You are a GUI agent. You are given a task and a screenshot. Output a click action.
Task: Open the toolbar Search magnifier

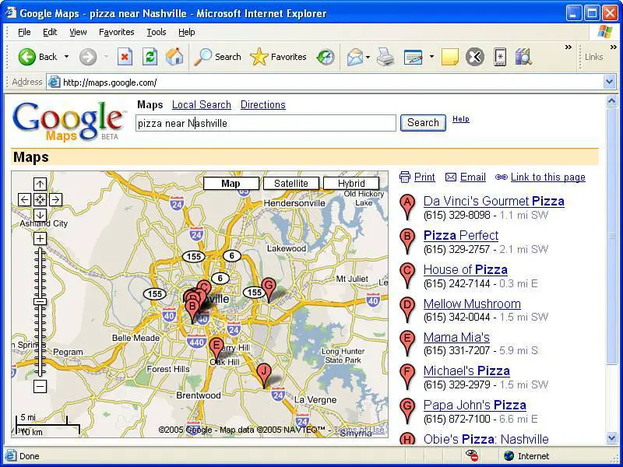(202, 57)
